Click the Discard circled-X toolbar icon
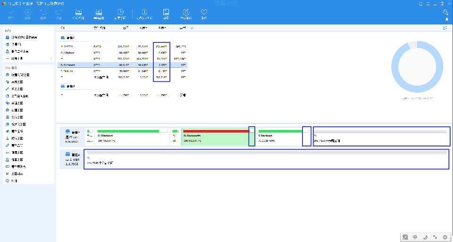This screenshot has height=242, width=453. tap(27, 12)
